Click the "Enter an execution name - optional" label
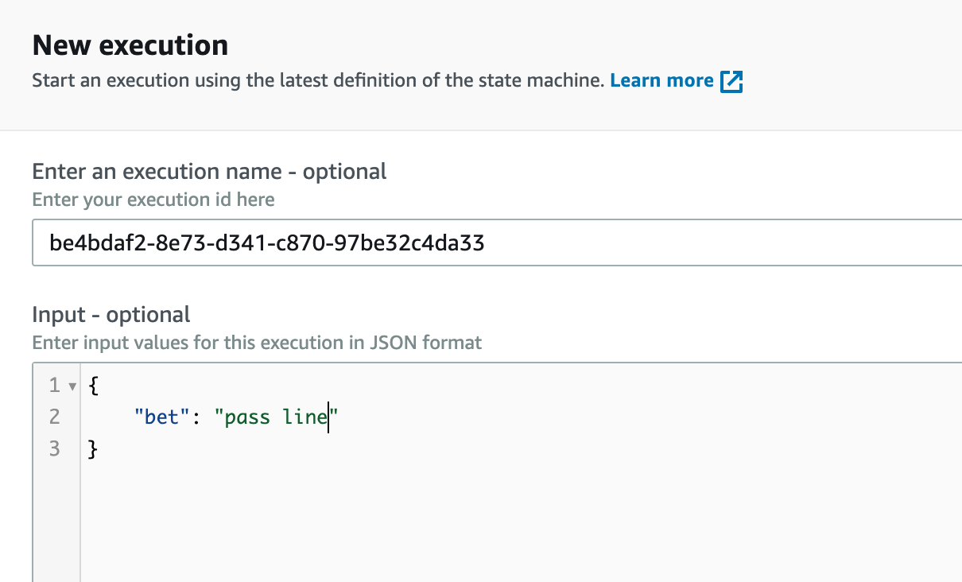The image size is (962, 582). pos(209,171)
